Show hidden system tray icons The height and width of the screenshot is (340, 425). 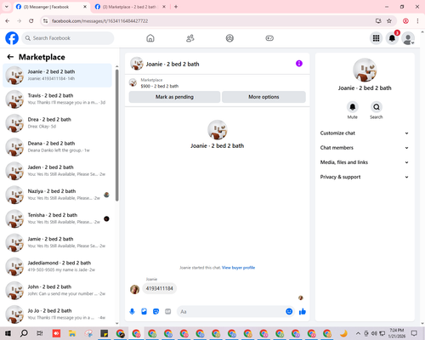point(358,333)
